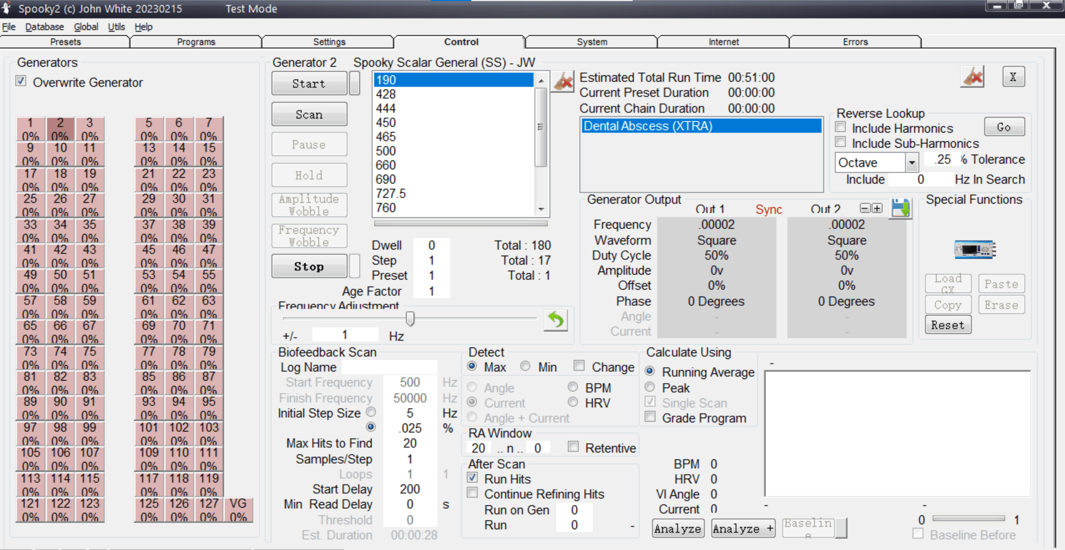Click the Analyze button
1065x550 pixels.
[x=677, y=528]
